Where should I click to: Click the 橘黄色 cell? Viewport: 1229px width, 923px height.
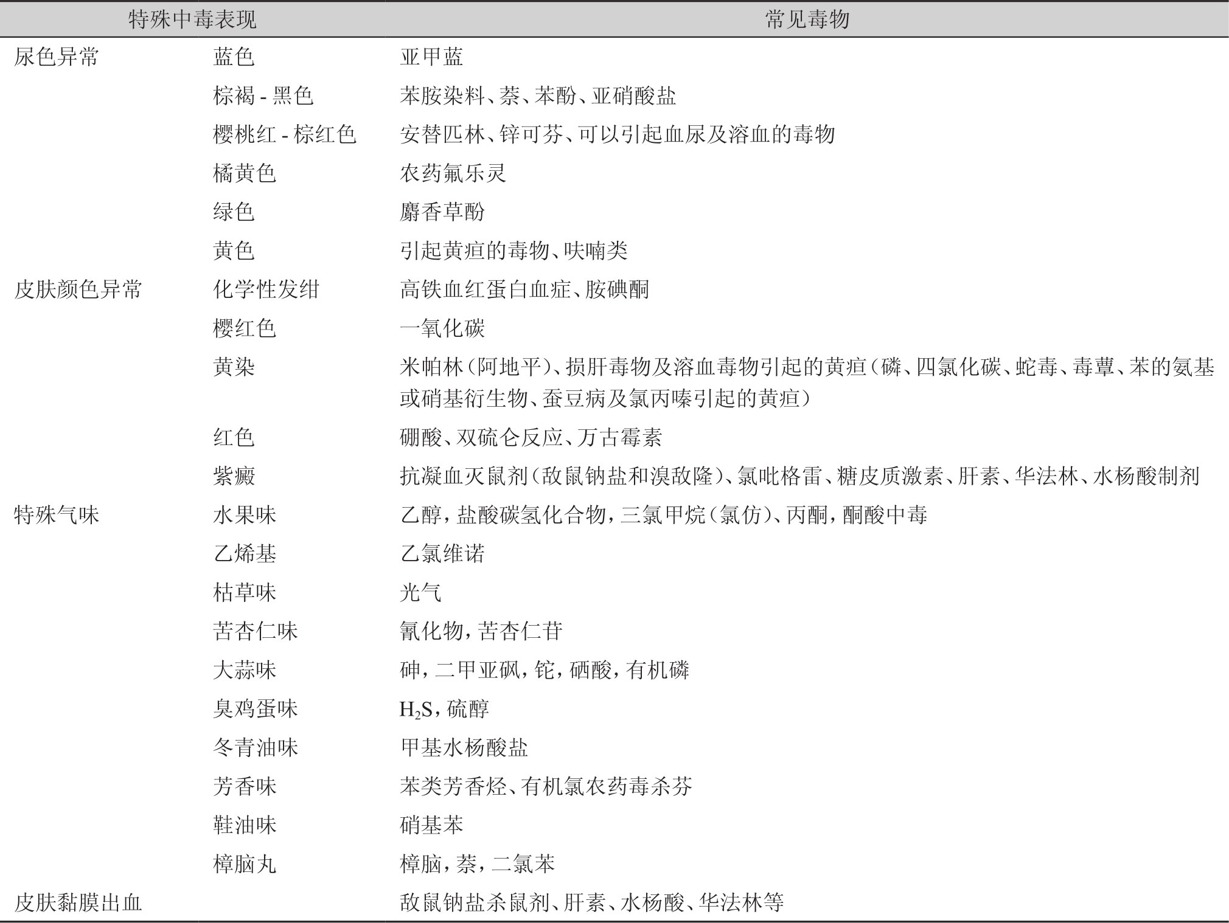[245, 174]
